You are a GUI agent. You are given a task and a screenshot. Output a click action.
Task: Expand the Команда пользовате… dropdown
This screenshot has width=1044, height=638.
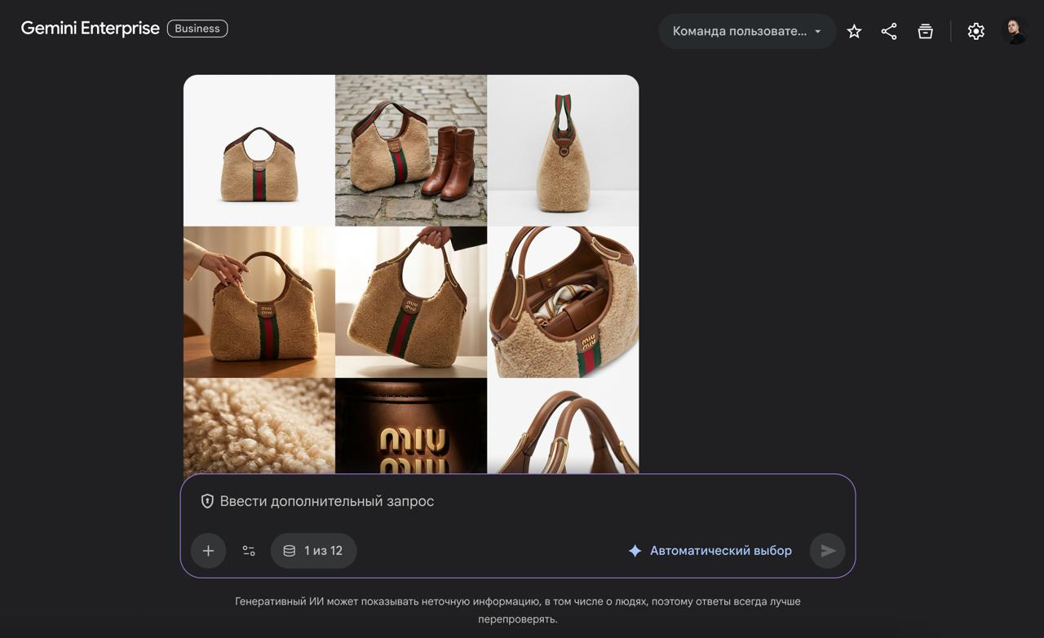point(746,32)
